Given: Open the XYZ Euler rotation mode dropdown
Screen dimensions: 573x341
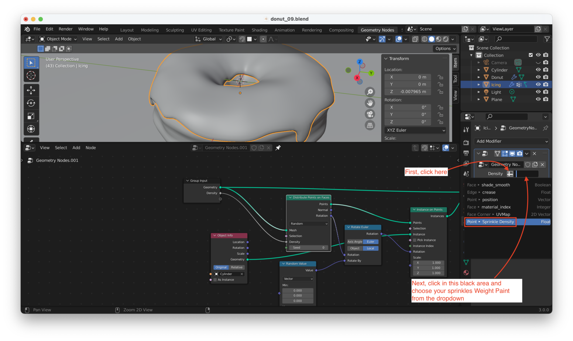Looking at the screenshot, I should tap(415, 130).
